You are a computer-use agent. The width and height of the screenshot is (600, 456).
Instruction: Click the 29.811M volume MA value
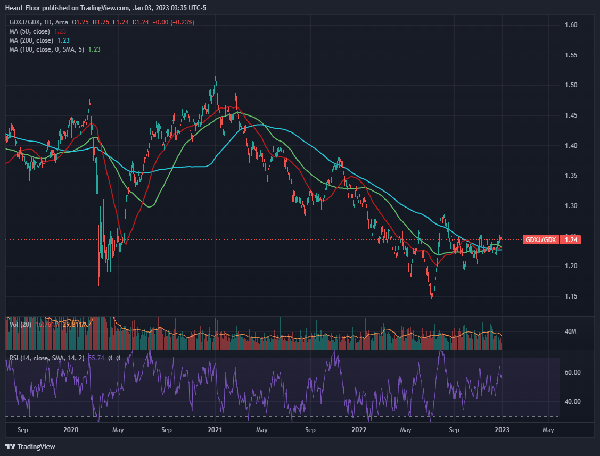[75, 325]
